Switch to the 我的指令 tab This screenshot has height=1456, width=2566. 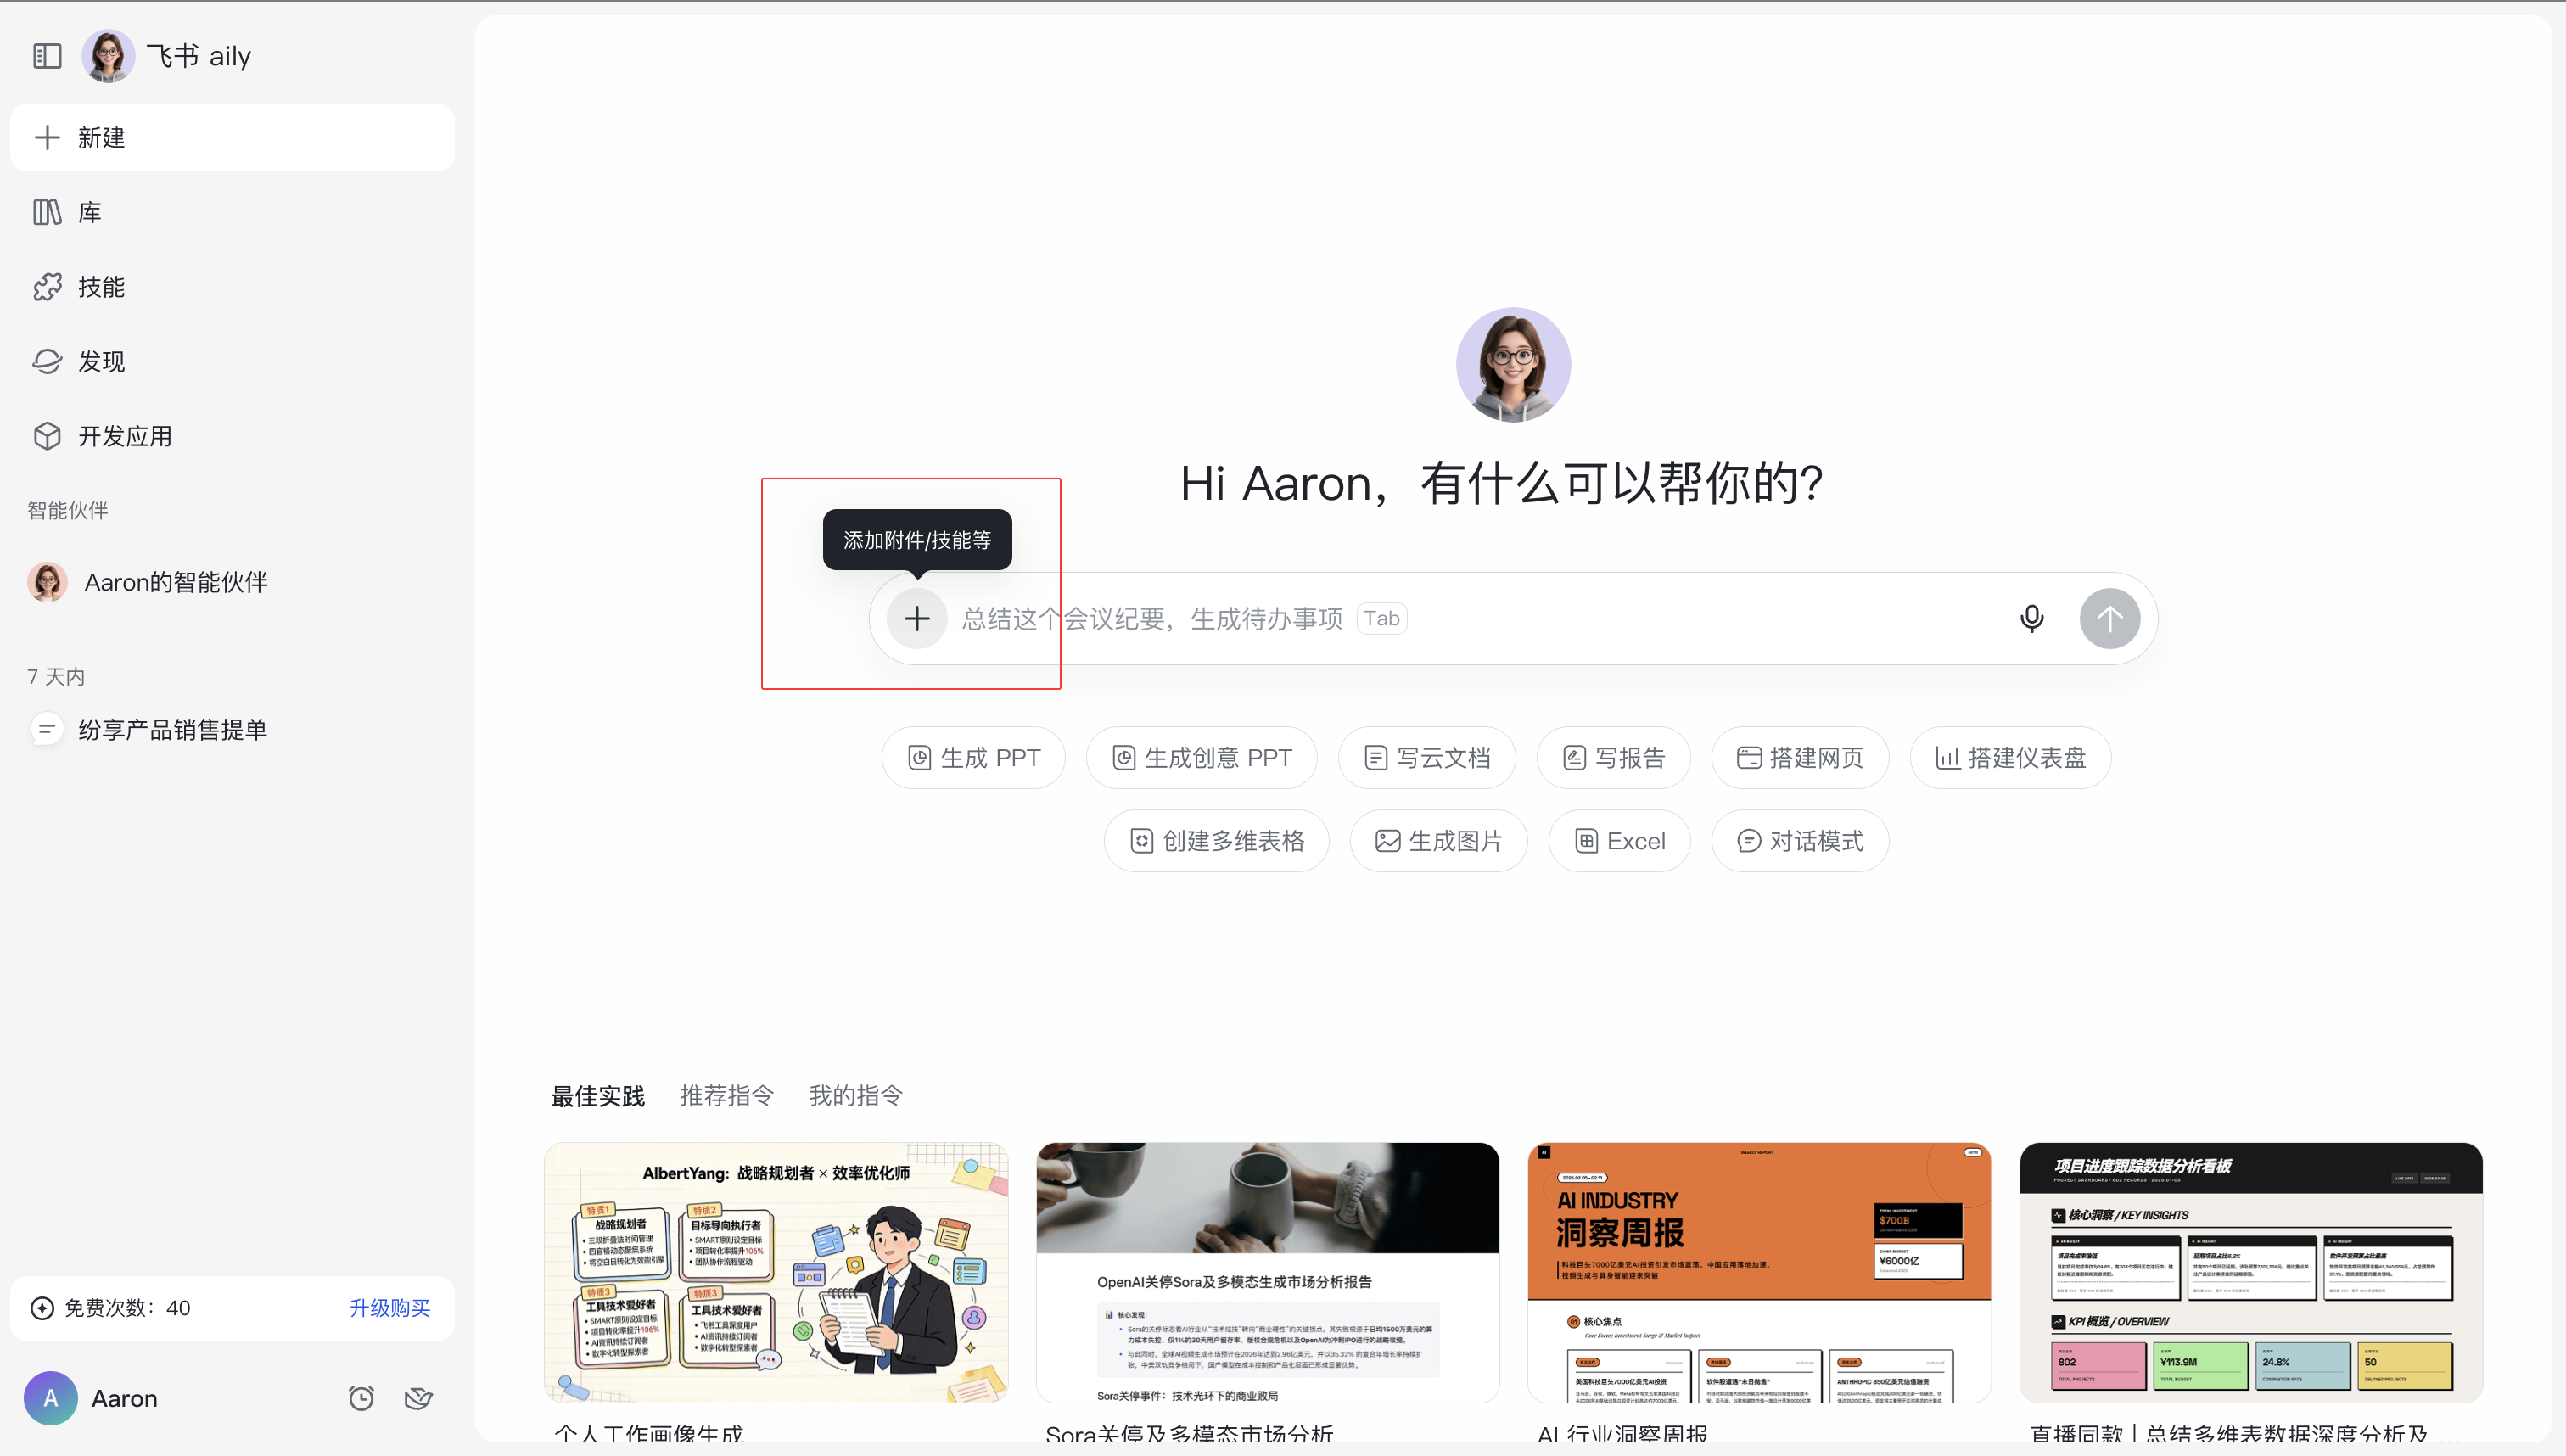pyautogui.click(x=855, y=1096)
